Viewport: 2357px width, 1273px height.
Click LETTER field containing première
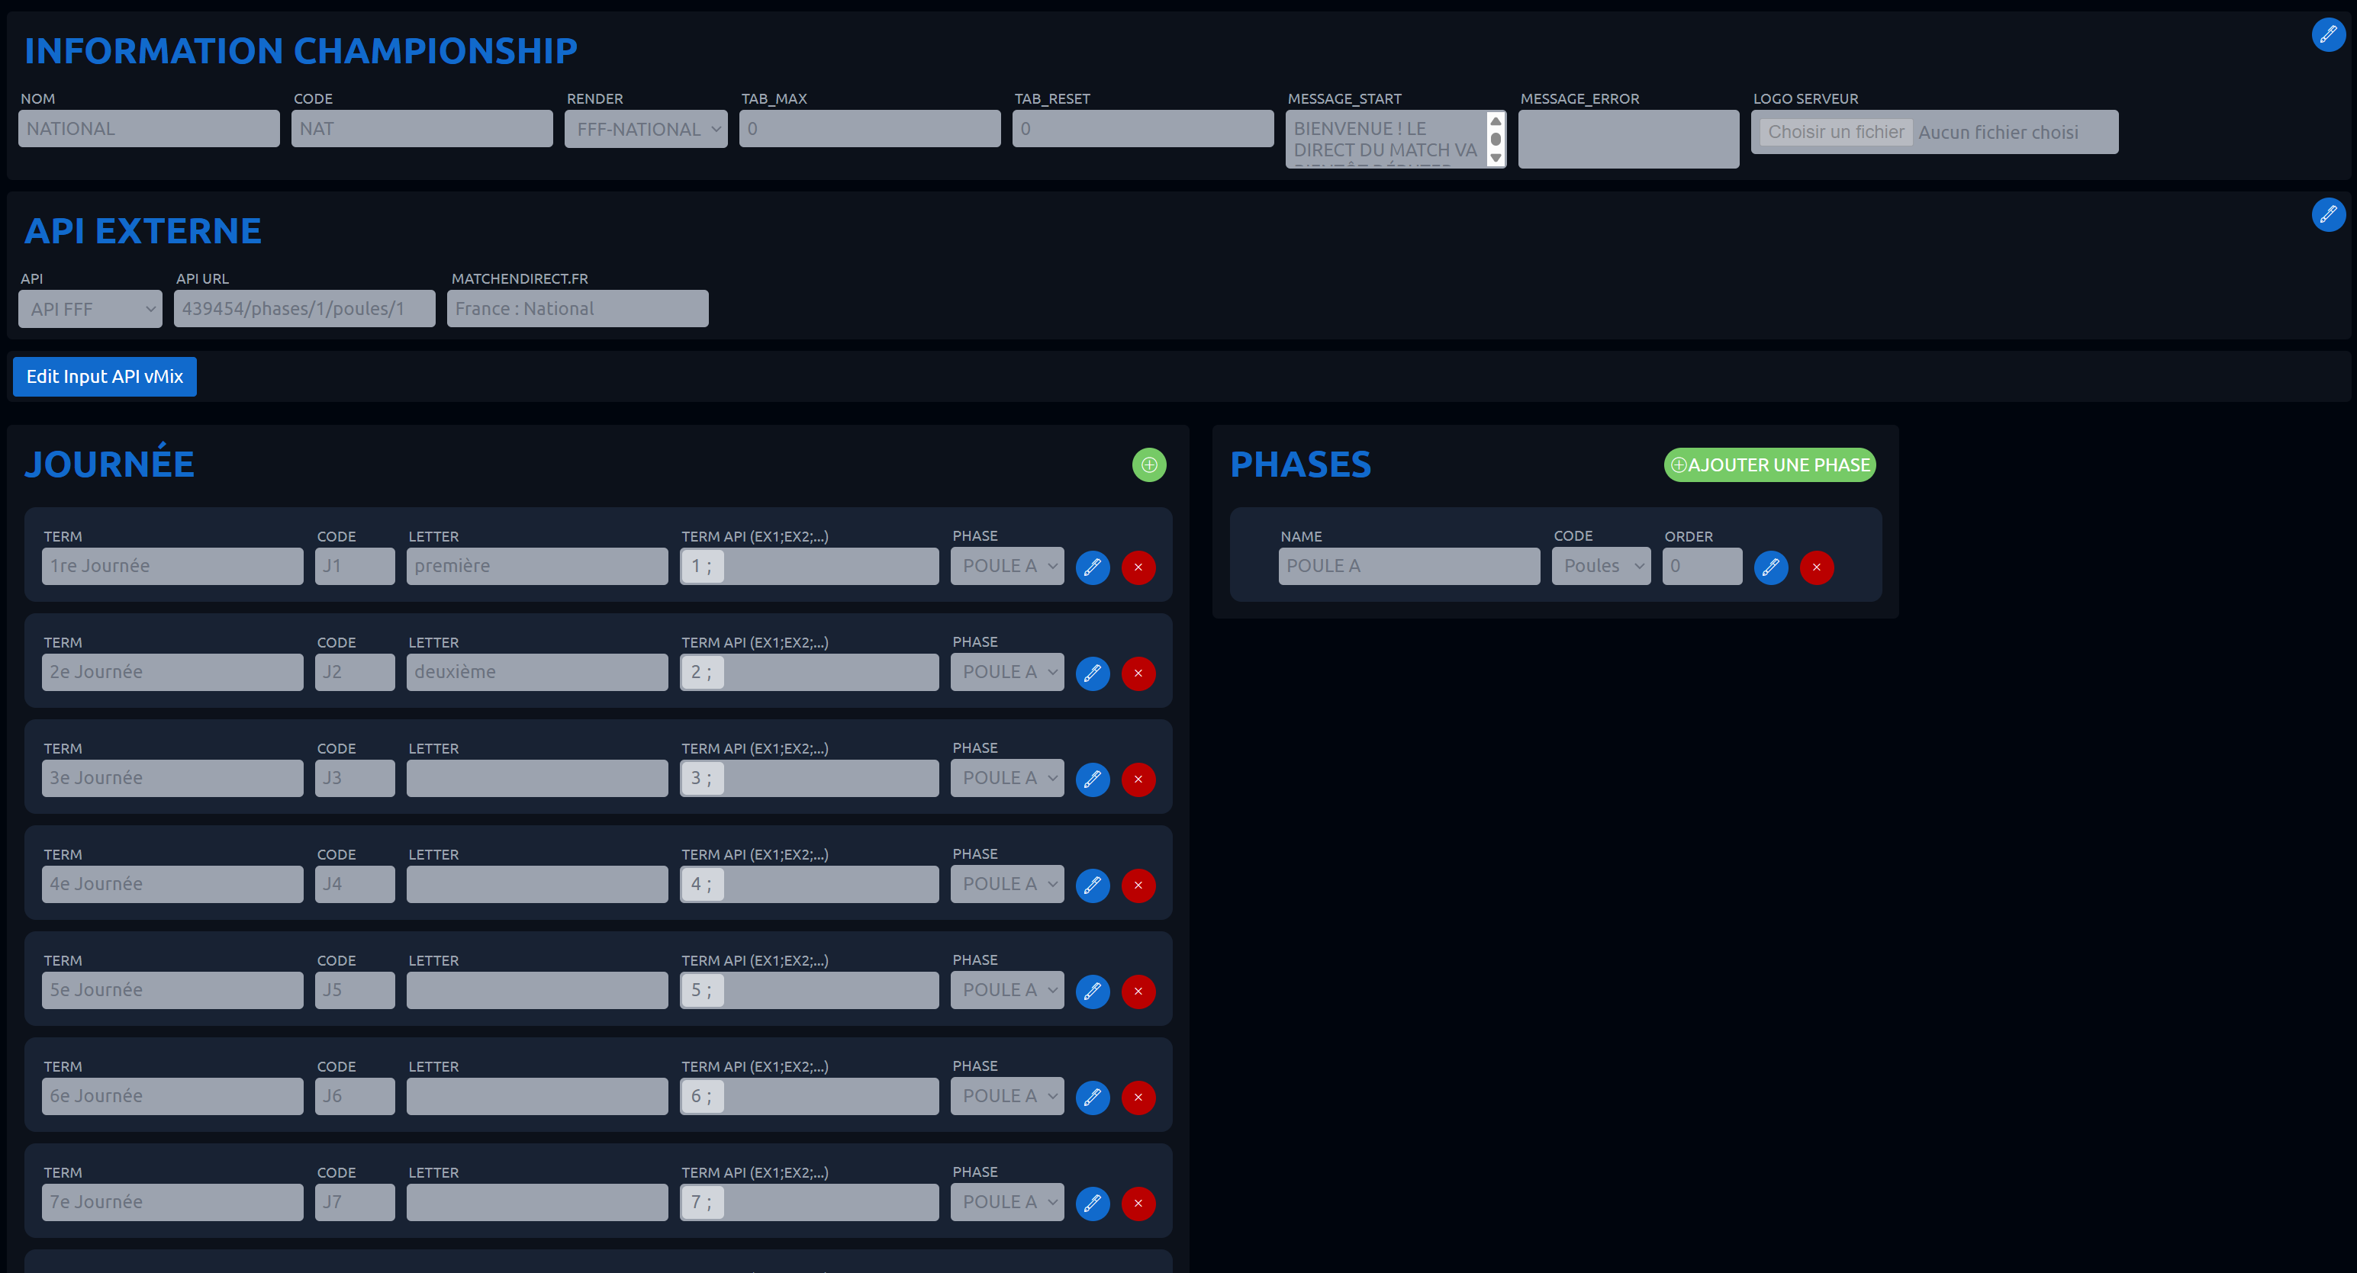coord(537,566)
